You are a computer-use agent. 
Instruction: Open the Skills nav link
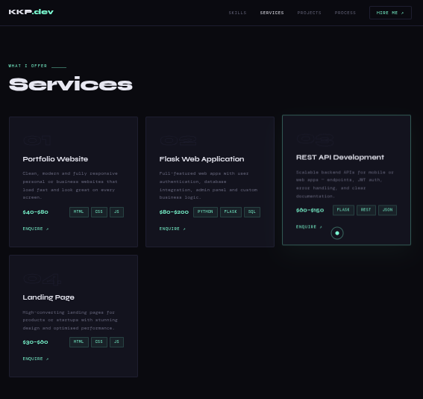pyautogui.click(x=237, y=13)
